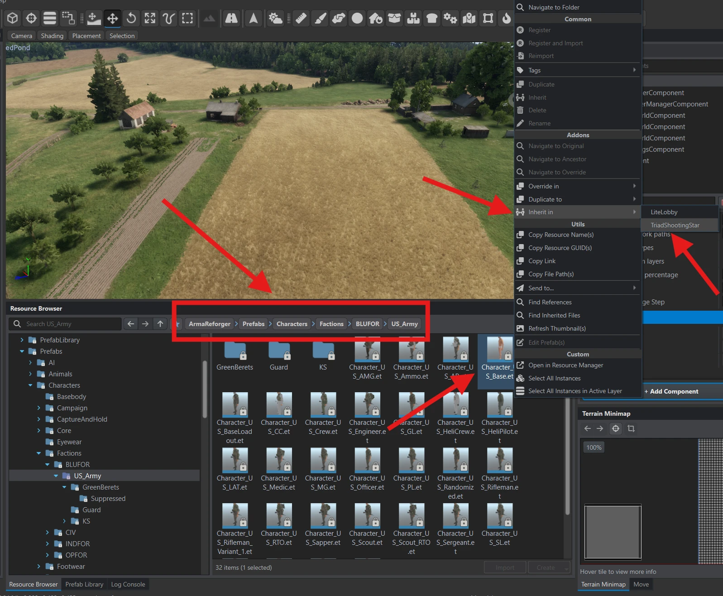
Task: Open the Tags submenu in context menu
Action: click(x=578, y=70)
